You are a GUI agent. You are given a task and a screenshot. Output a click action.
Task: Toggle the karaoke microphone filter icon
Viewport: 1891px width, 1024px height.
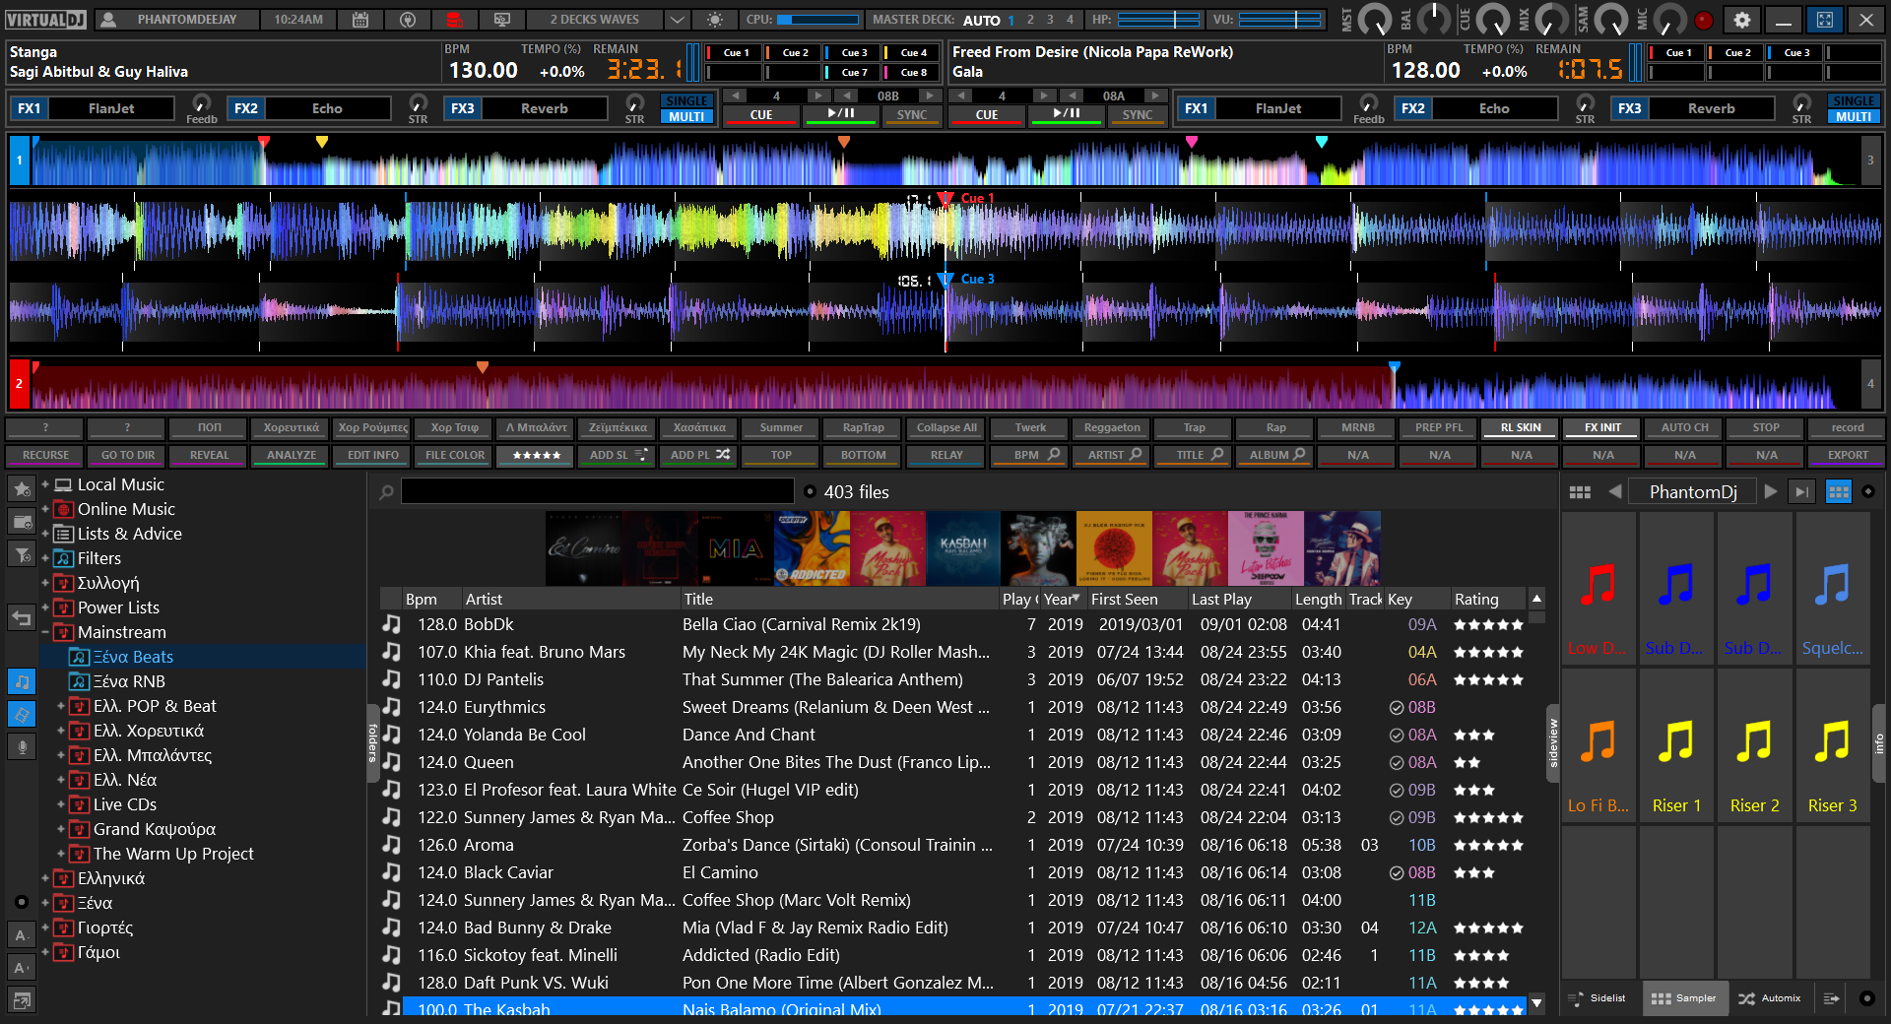(x=22, y=746)
